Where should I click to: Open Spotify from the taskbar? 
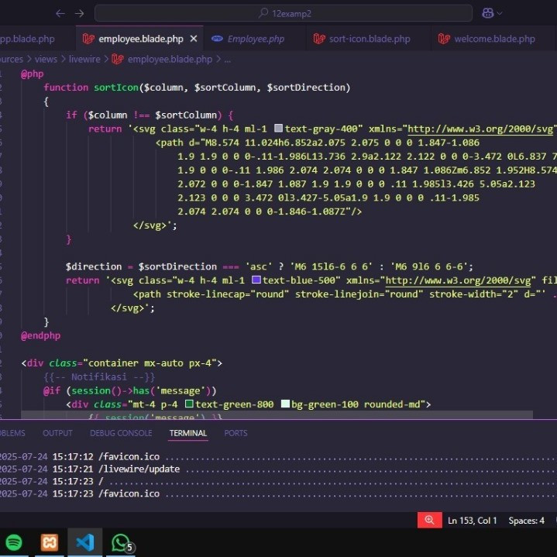point(14,542)
